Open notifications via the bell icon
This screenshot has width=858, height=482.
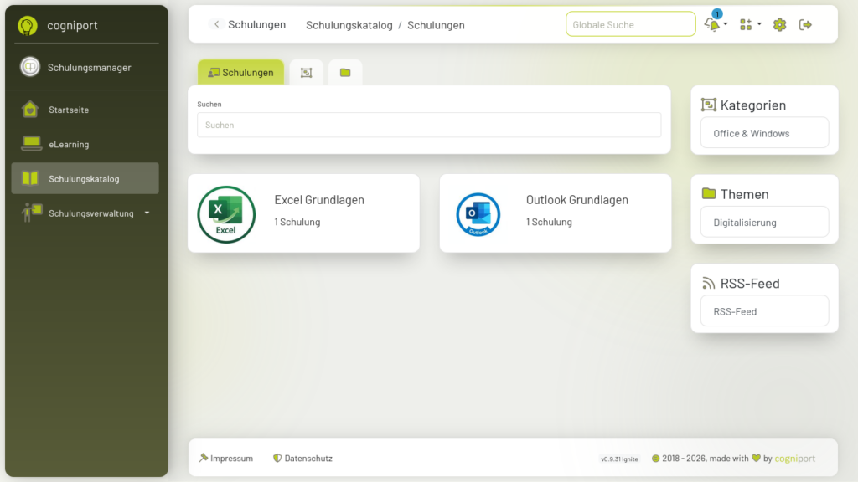pyautogui.click(x=712, y=24)
